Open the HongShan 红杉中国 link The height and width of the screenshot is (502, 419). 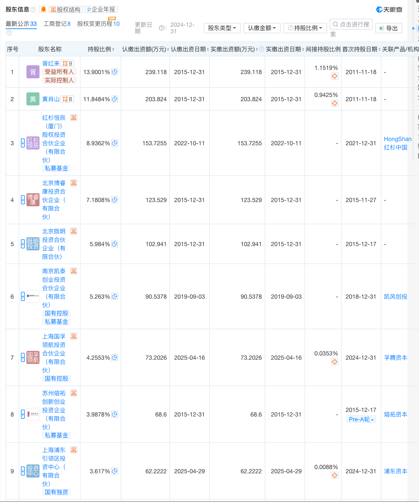coord(397,143)
